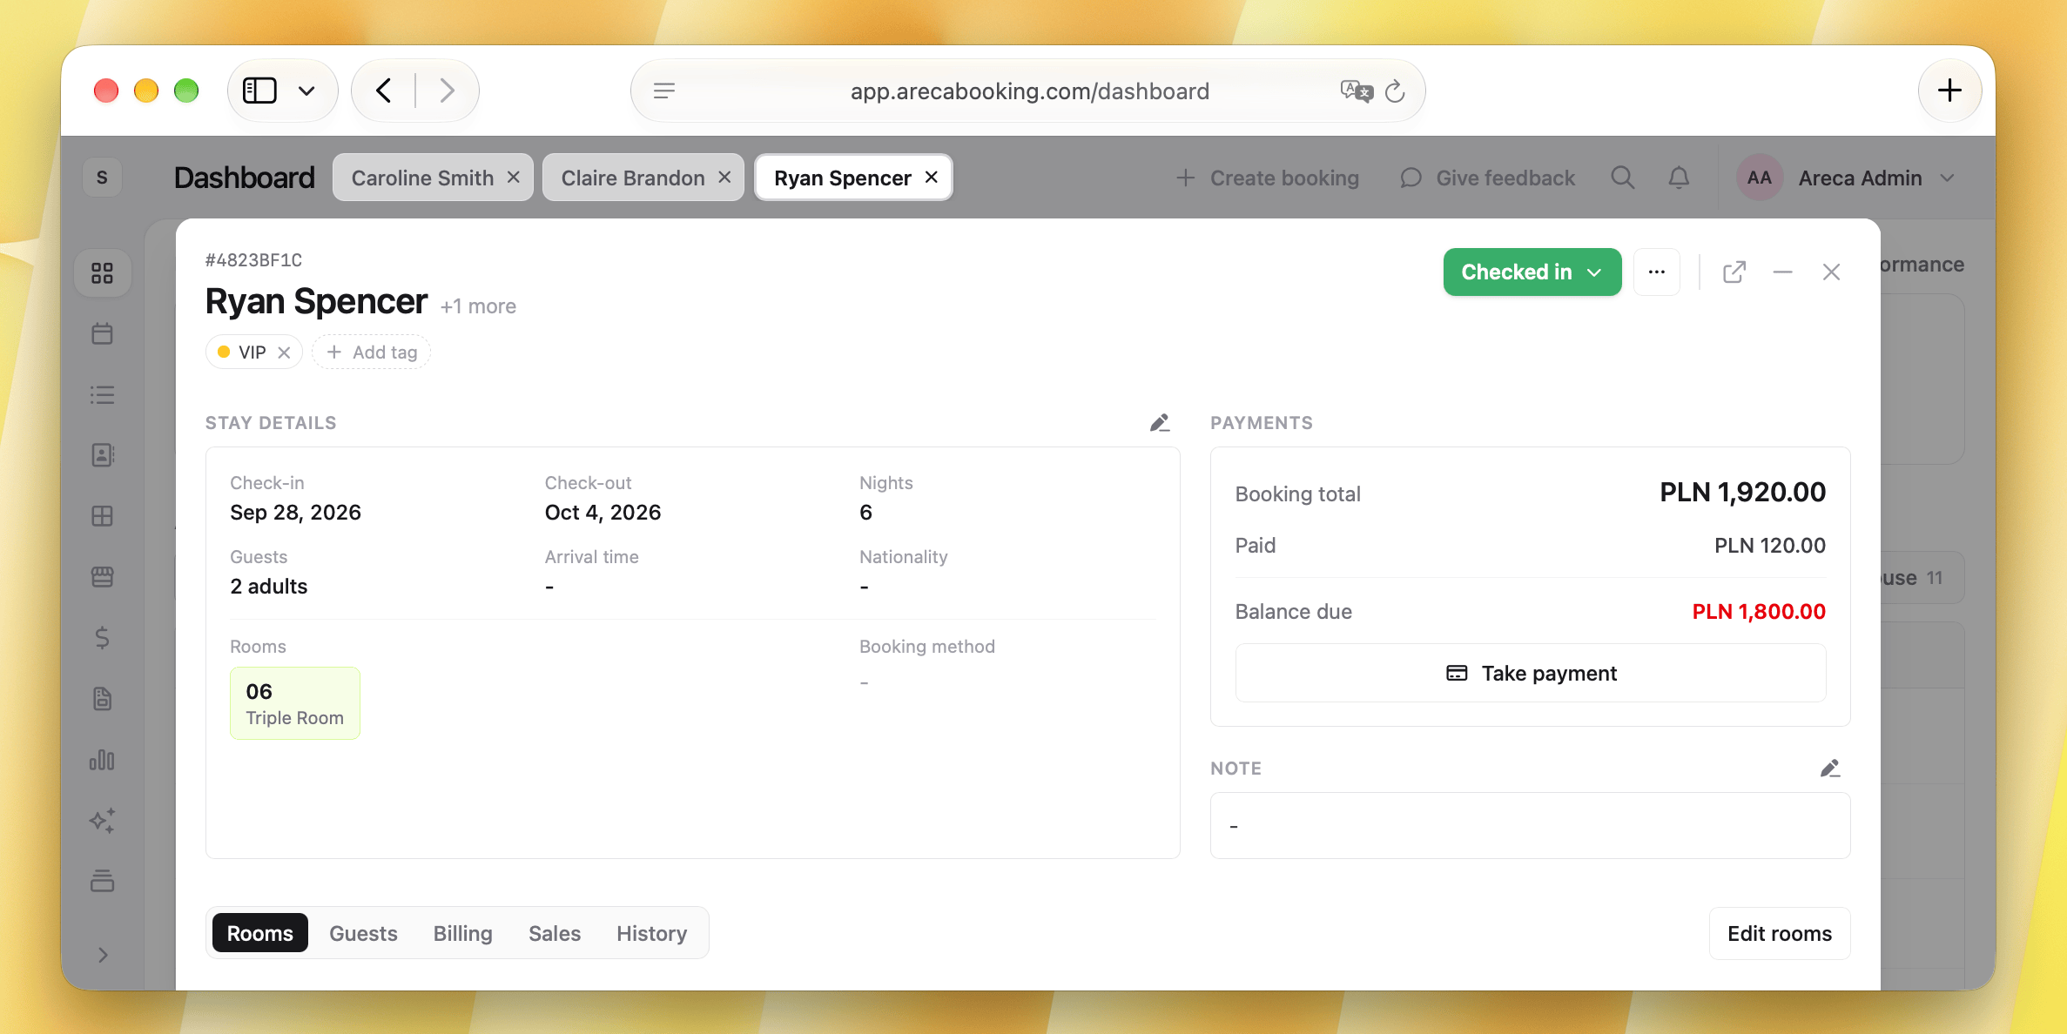Screen dimensions: 2067x1034
Task: Open booking in a new window icon
Action: (x=1734, y=272)
